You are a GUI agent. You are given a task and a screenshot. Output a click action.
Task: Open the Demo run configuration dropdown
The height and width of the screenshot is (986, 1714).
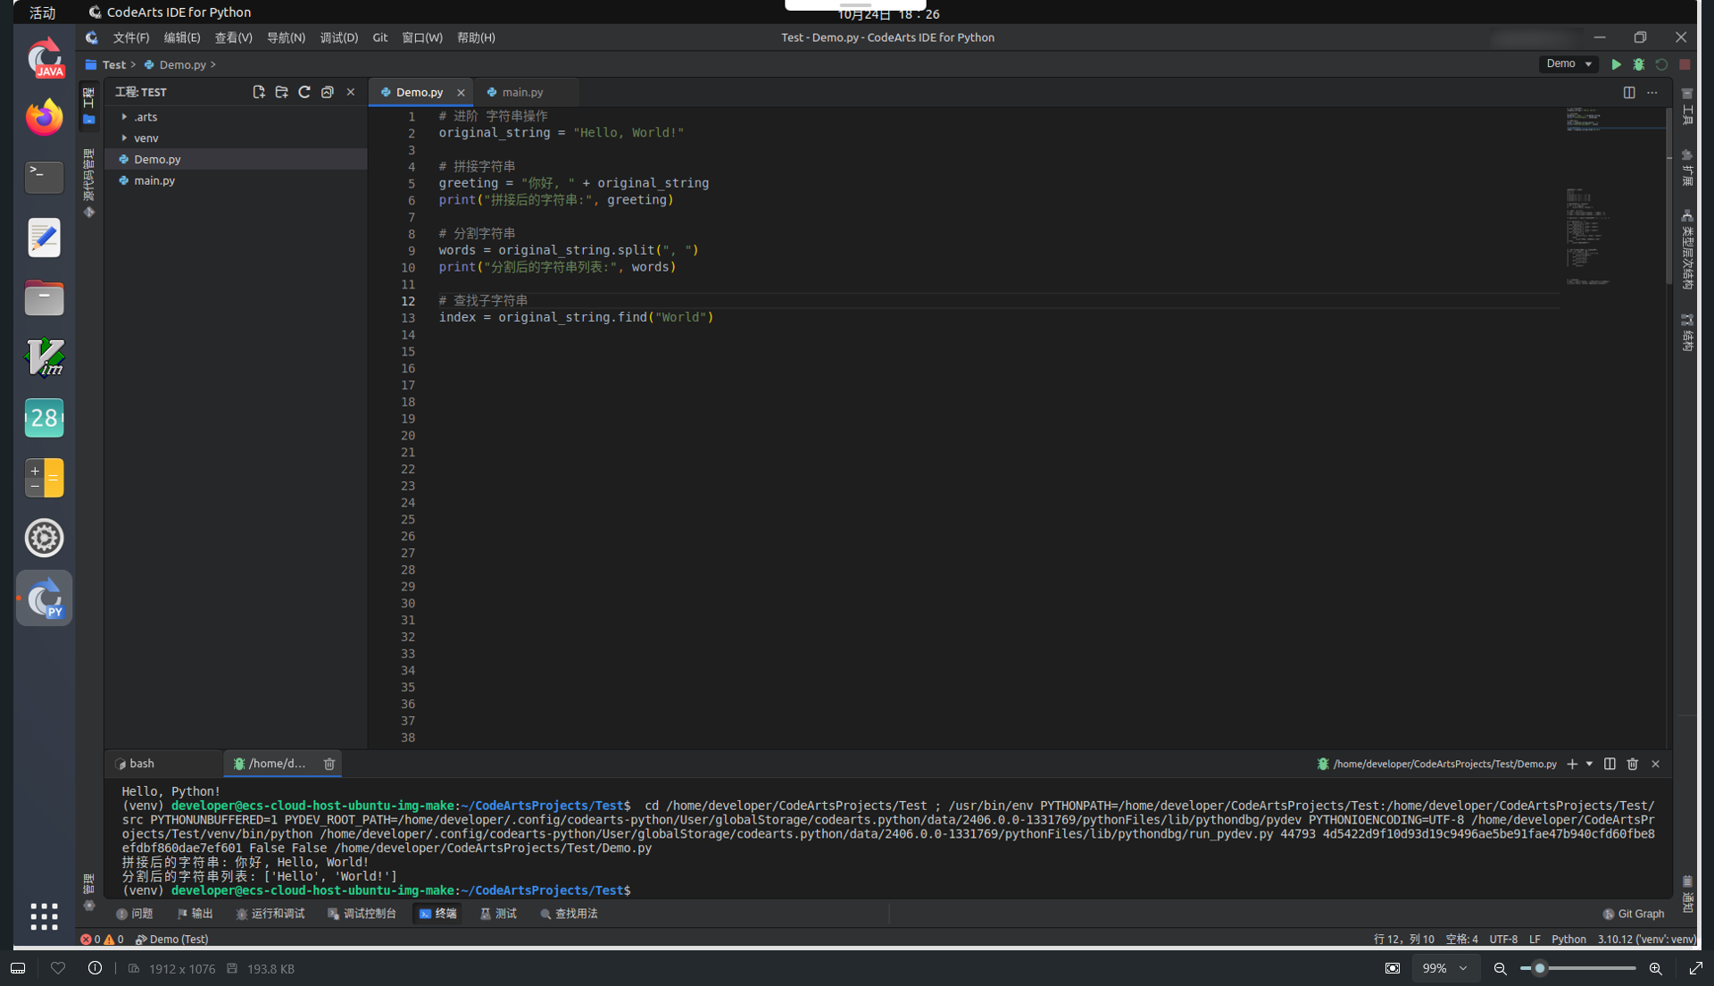pos(1568,64)
